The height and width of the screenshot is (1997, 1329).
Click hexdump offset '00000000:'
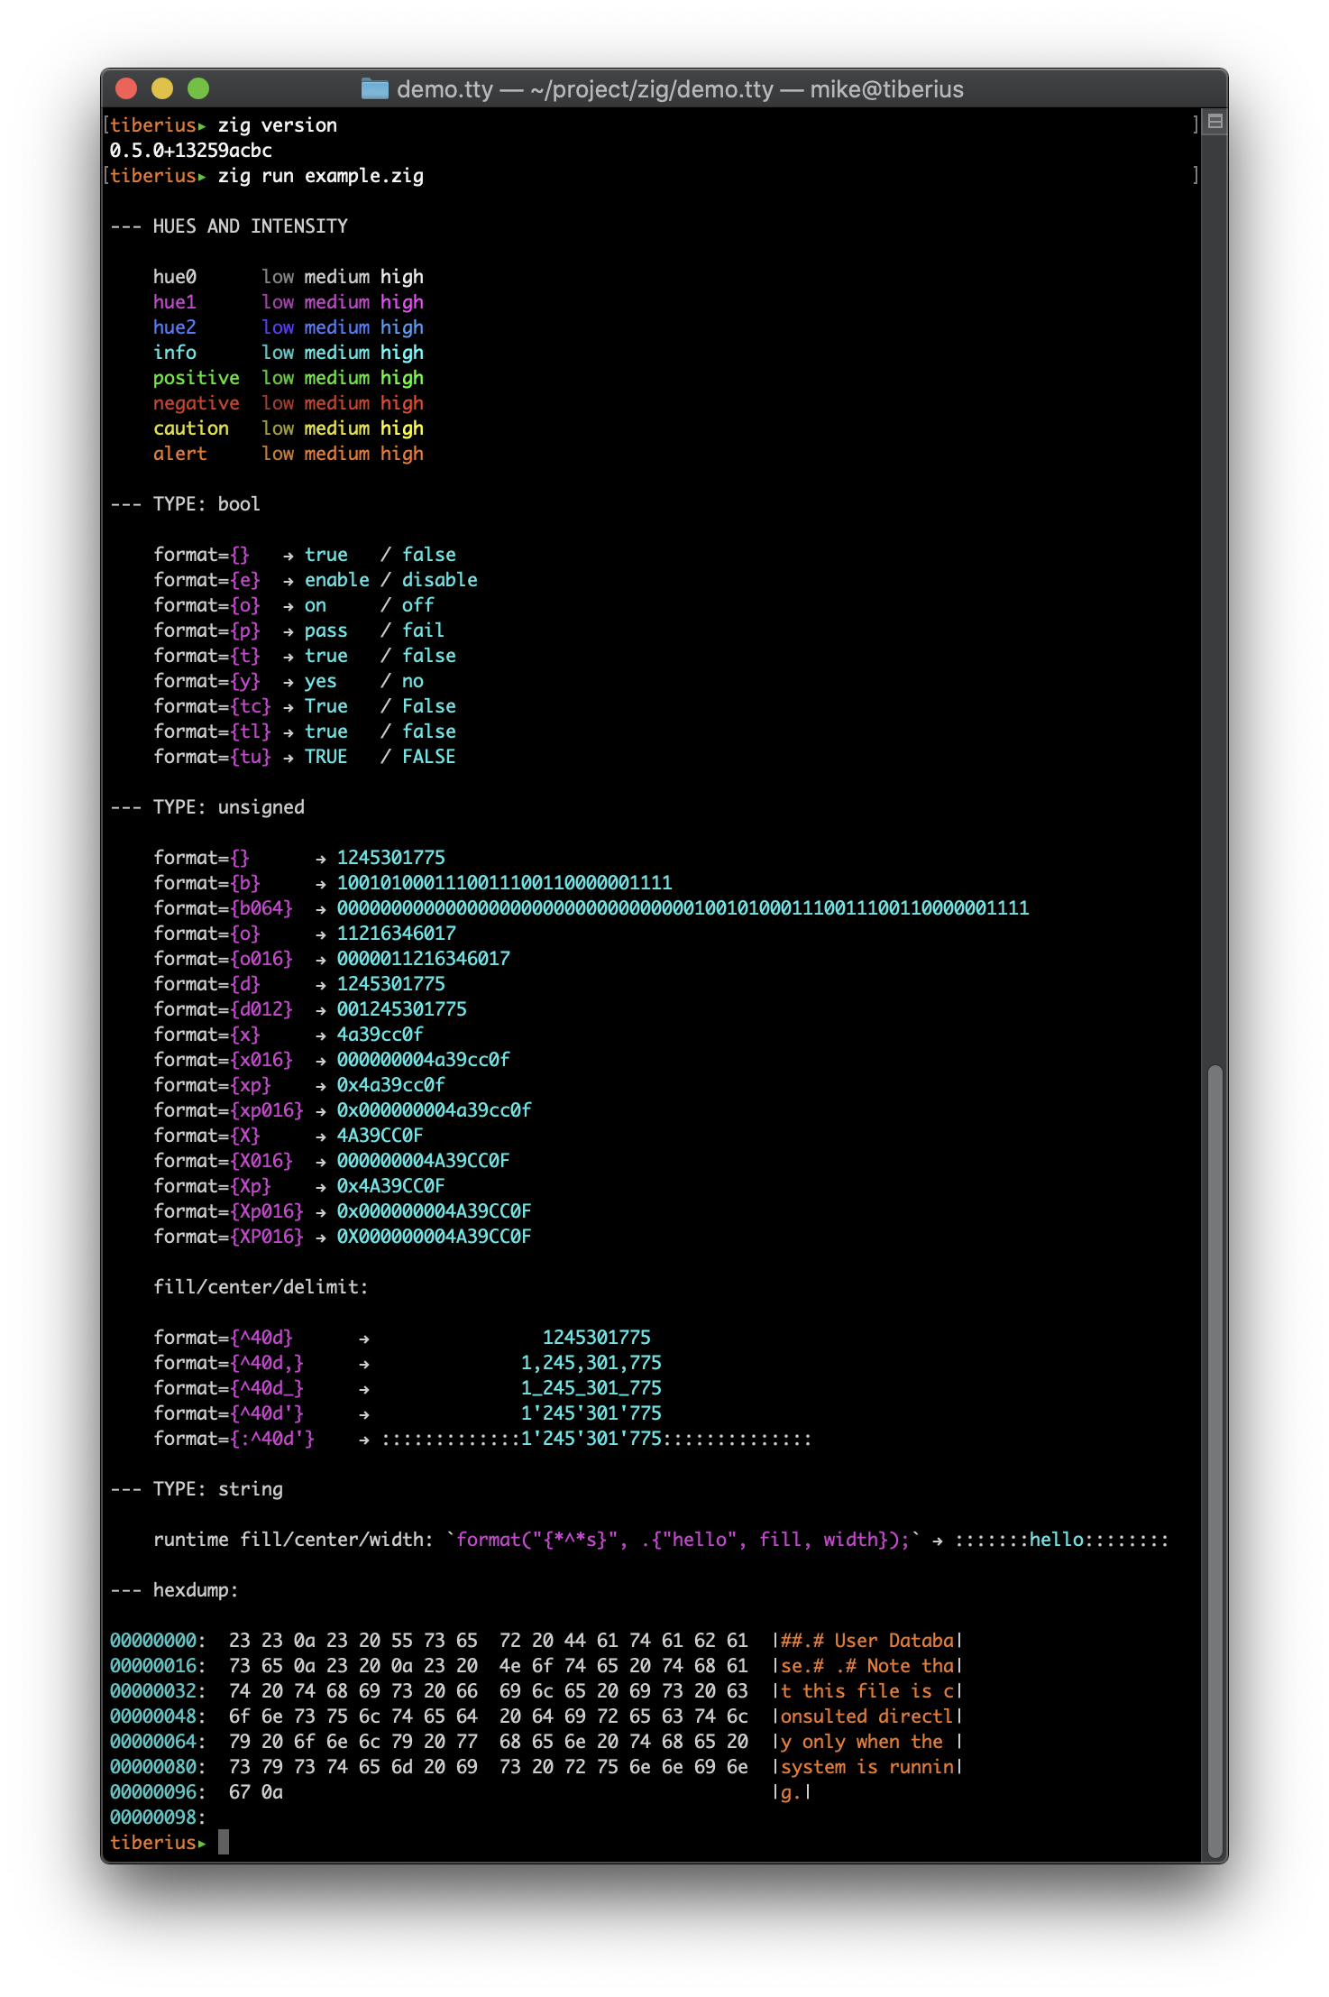pyautogui.click(x=159, y=1641)
